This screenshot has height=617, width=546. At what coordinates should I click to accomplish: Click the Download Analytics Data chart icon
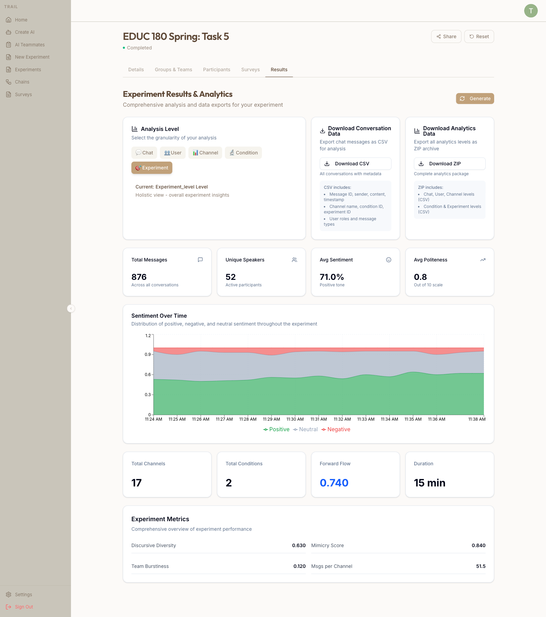417,131
